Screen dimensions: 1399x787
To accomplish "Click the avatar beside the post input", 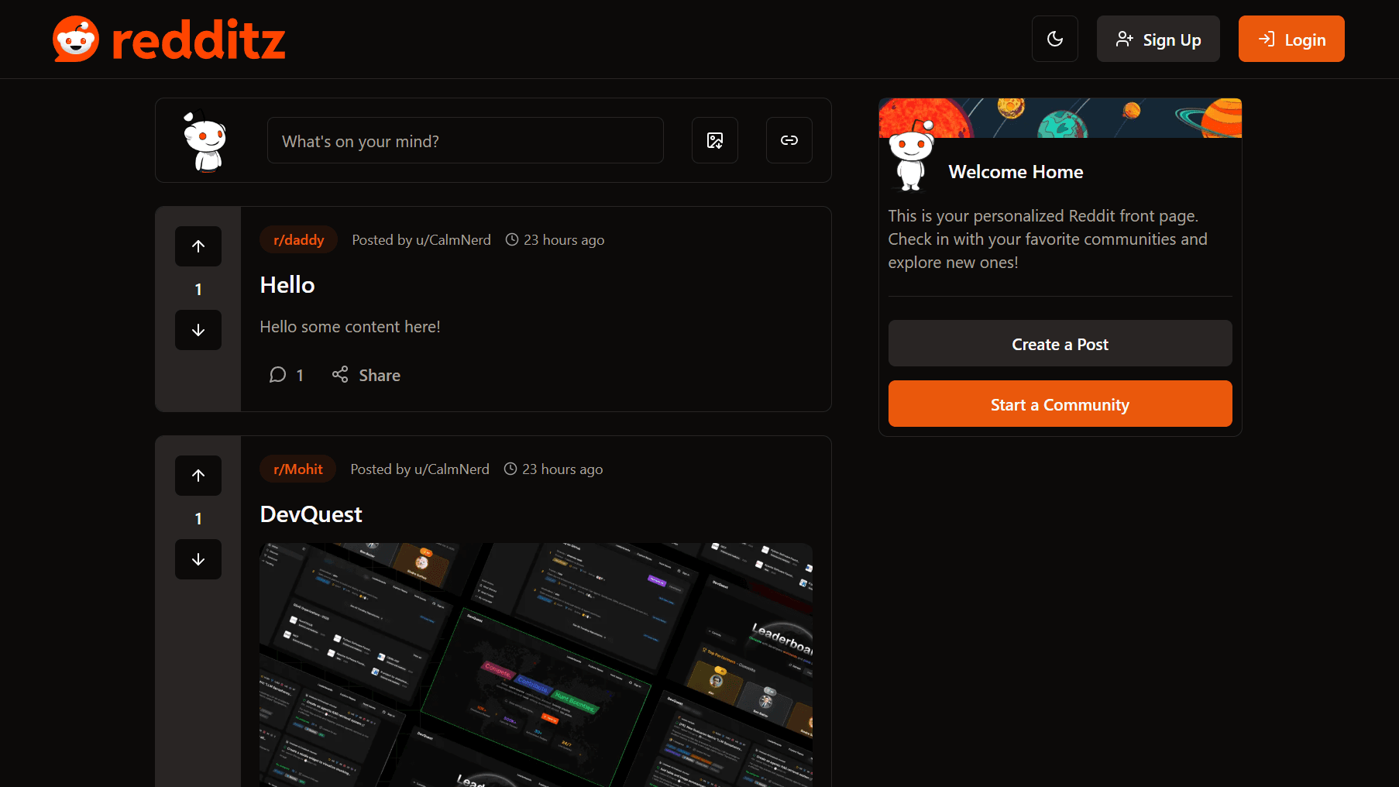I will 205,140.
